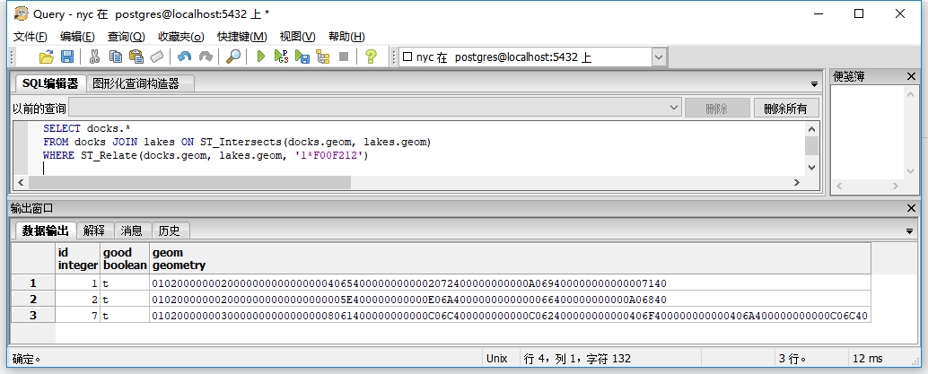The width and height of the screenshot is (928, 374).
Task: Execute the query with the green play icon
Action: coord(260,57)
